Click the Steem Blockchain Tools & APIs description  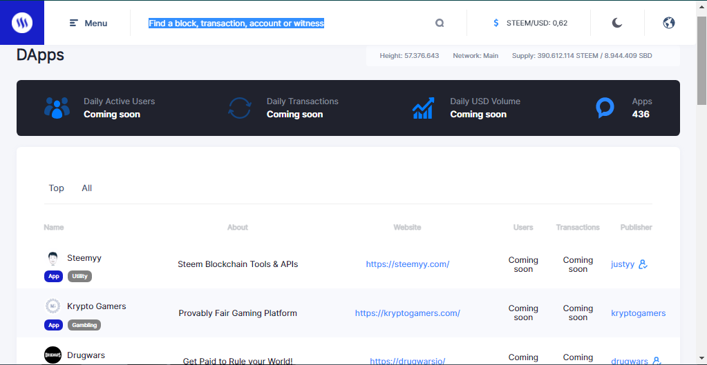(238, 264)
